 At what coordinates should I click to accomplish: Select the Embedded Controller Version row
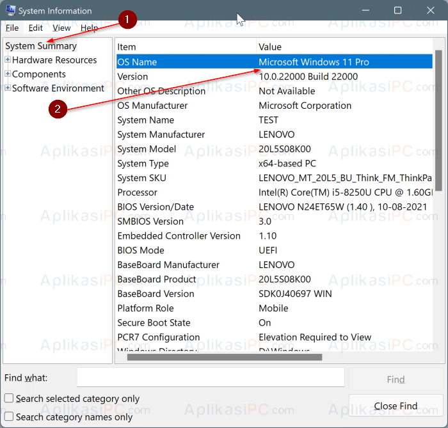click(x=275, y=236)
